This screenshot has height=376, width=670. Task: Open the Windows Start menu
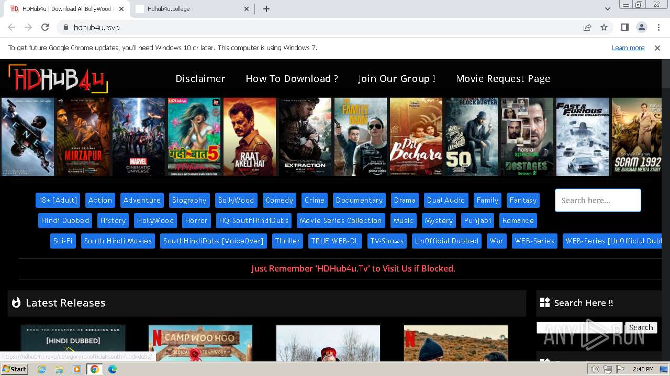(15, 369)
